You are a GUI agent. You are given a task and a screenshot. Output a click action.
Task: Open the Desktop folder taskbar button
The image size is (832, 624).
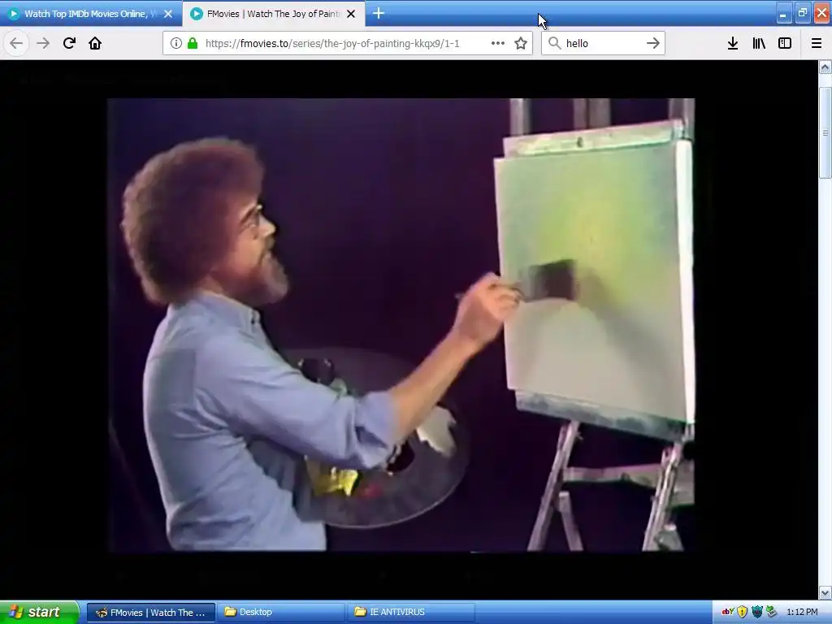[279, 613]
